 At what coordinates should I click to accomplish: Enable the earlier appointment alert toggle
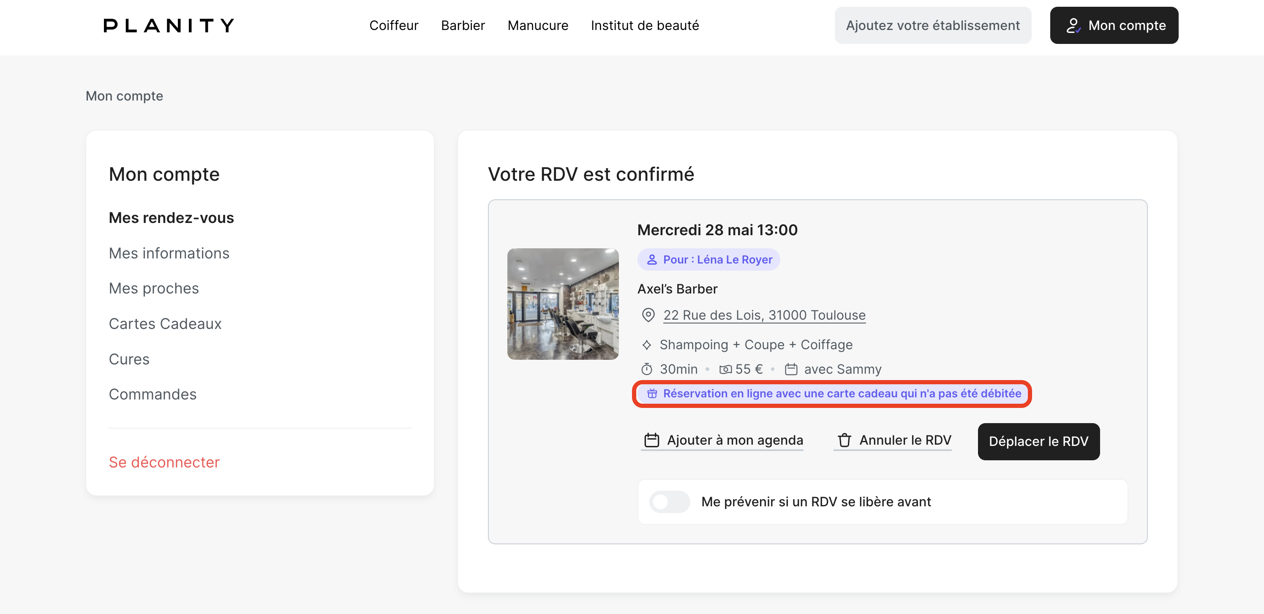[669, 501]
